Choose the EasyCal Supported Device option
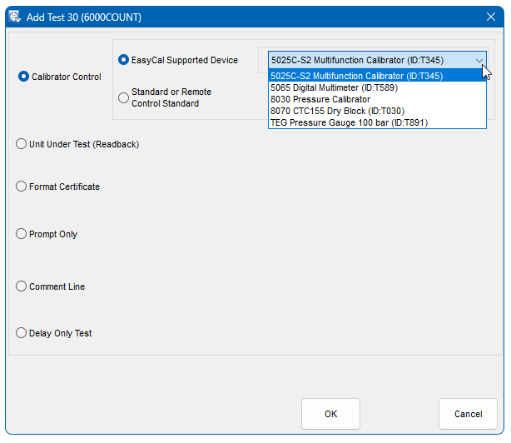The height and width of the screenshot is (443, 511). coord(124,60)
